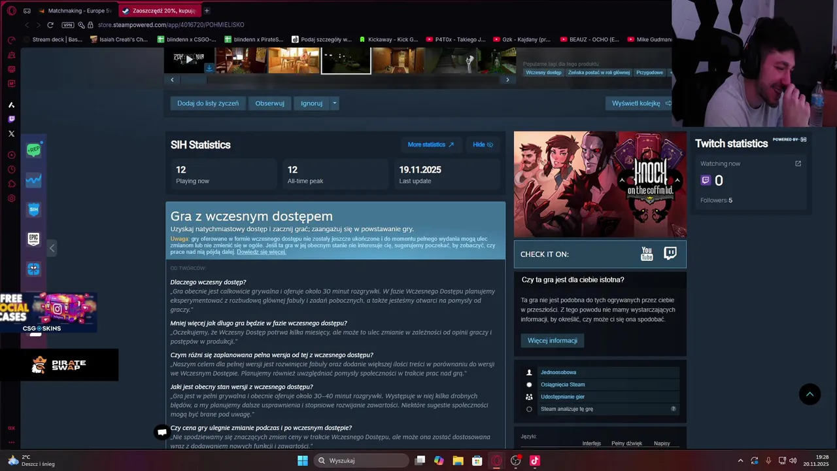Open Isaiah Creati's bookmark
This screenshot has height=471, width=837.
click(x=119, y=39)
